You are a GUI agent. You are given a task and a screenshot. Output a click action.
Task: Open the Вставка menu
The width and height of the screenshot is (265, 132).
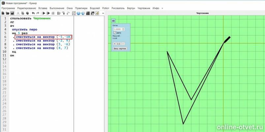(x=43, y=8)
